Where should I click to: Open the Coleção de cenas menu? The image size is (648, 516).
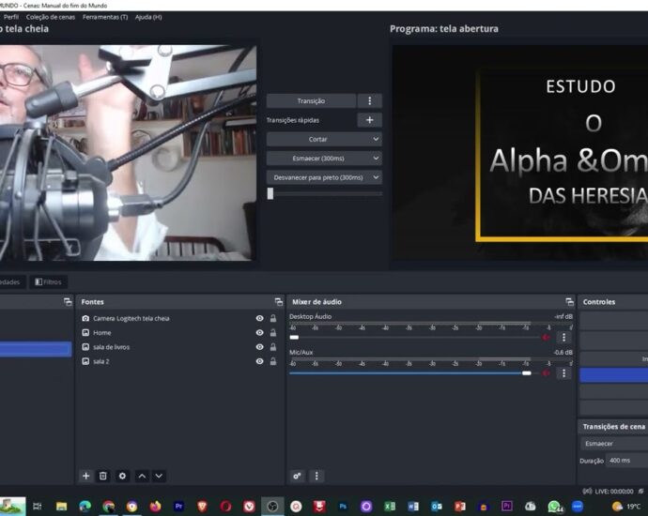click(x=51, y=17)
